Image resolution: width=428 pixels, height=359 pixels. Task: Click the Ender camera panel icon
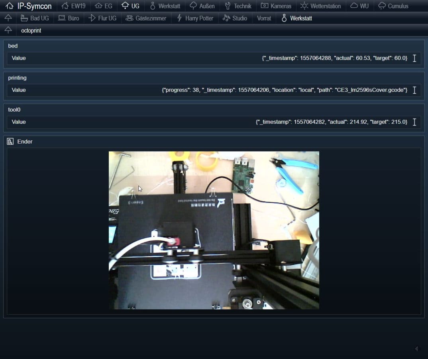click(x=10, y=142)
